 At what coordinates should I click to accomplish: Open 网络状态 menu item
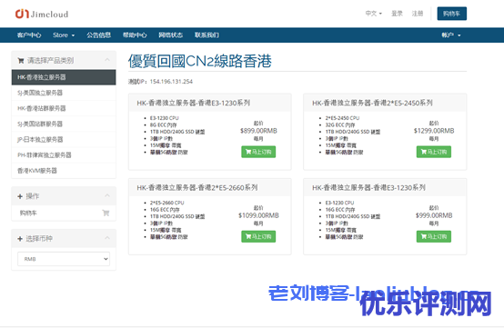tap(170, 35)
